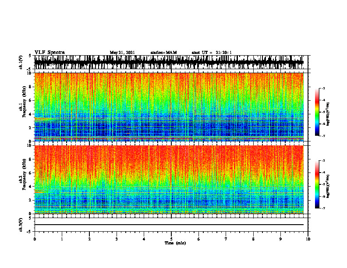Click the "VLF Spectra" plot title
Viewport: 347px width, 268px height.
coord(50,53)
